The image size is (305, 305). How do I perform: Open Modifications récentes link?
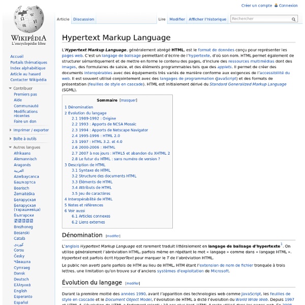pyautogui.click(x=25, y=113)
